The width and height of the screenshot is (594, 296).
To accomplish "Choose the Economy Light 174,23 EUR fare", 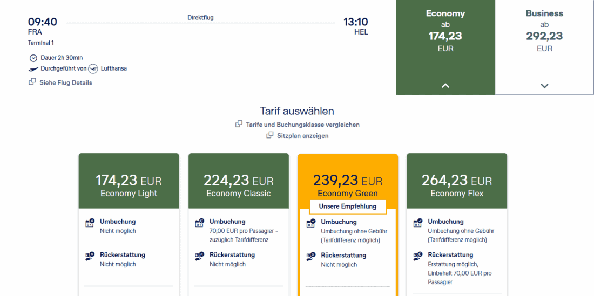I will point(129,184).
